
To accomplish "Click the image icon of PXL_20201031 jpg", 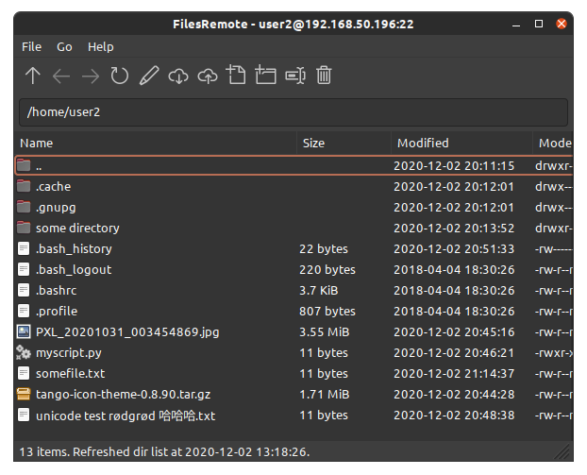I will pos(24,331).
